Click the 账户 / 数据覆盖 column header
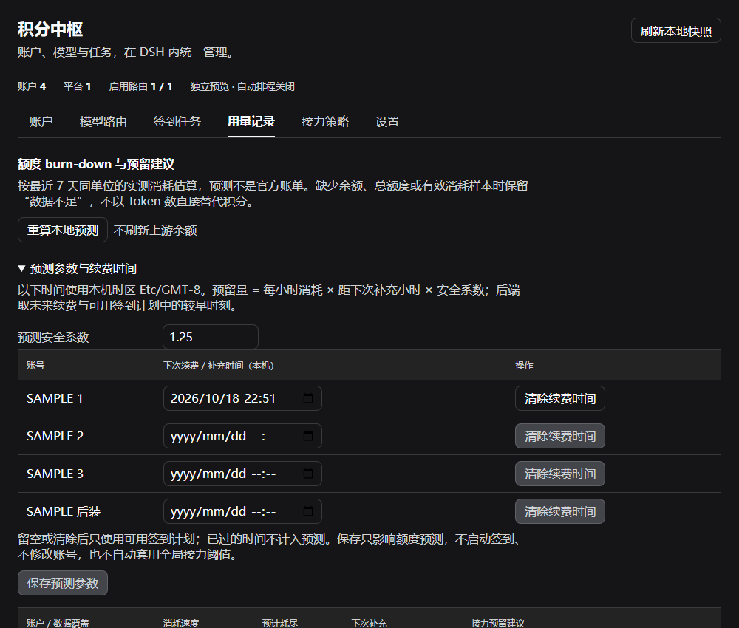 (x=58, y=623)
